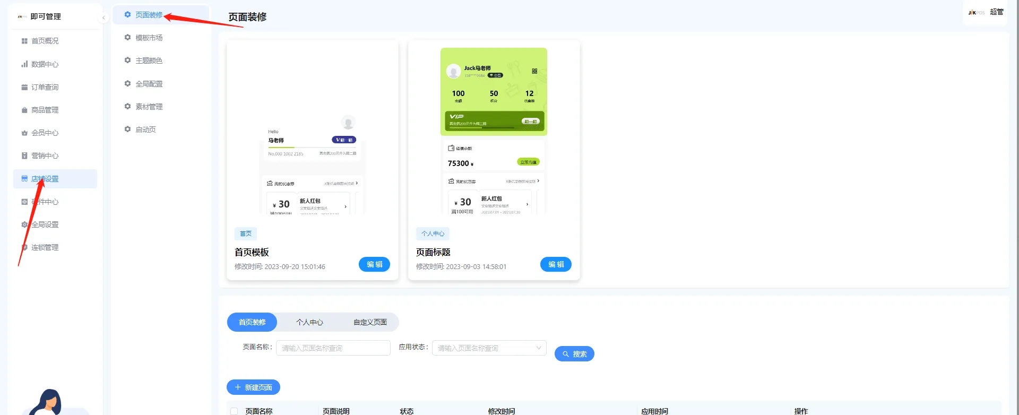Image resolution: width=1019 pixels, height=415 pixels.
Task: Click the gear icon beside 启动页
Action: [x=127, y=129]
